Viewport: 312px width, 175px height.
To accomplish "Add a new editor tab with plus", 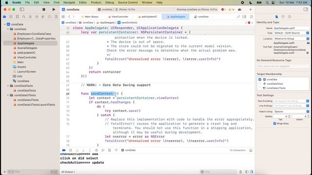I will 251,9.
